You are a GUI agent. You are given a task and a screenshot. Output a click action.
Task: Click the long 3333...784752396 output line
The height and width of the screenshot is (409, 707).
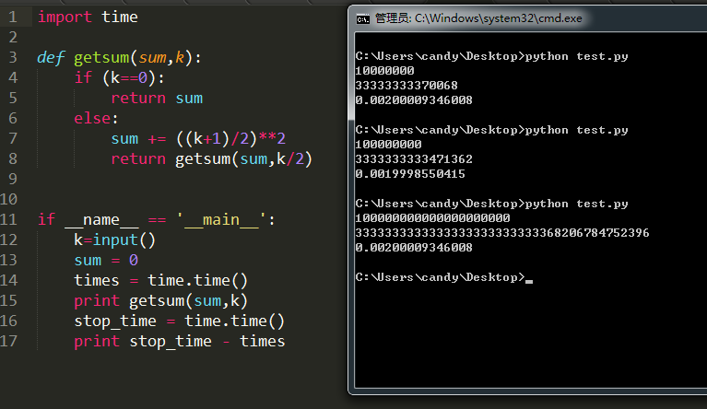pos(502,233)
